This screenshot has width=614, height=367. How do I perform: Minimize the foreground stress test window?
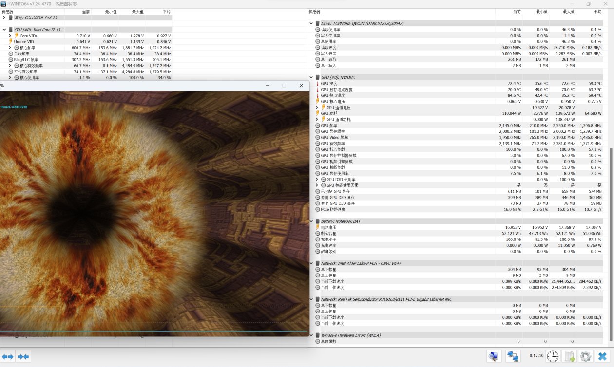tap(268, 85)
